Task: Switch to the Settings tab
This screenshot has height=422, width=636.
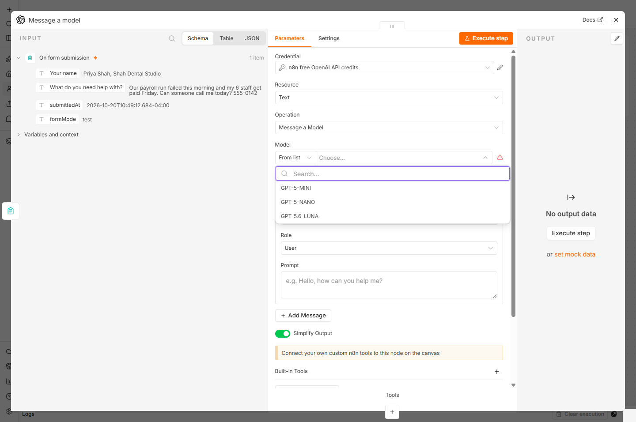Action: pos(329,38)
